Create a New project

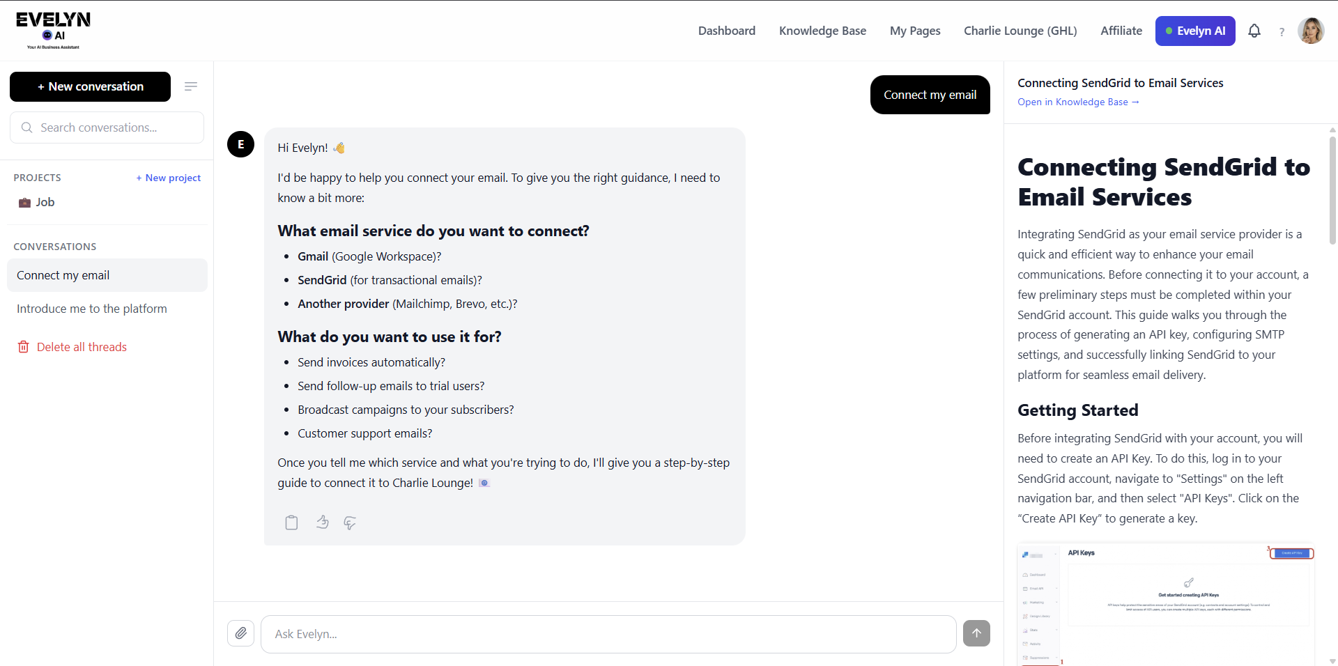point(169,178)
